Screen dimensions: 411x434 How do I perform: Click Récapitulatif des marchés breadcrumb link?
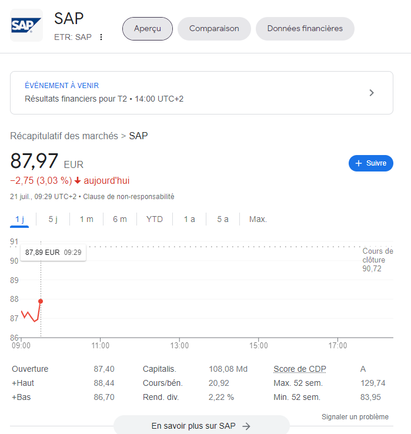64,136
